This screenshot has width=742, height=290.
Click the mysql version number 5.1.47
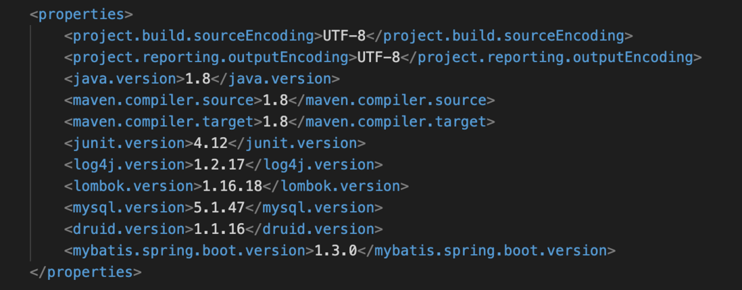pyautogui.click(x=219, y=208)
